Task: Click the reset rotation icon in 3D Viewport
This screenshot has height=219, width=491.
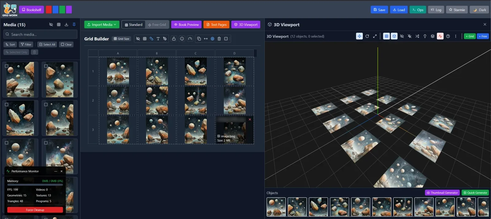Action: [x=367, y=36]
